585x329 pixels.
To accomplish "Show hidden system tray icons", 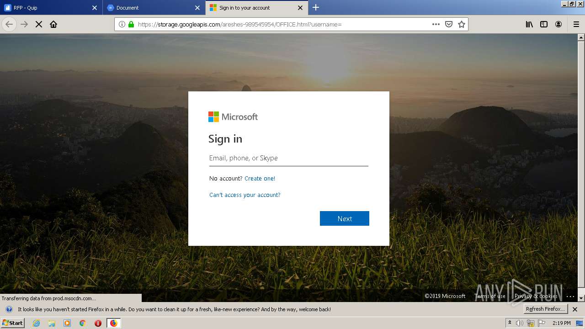I will 510,323.
